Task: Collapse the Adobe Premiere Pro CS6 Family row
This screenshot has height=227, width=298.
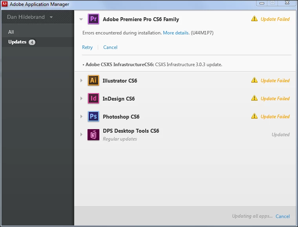Action: pyautogui.click(x=81, y=19)
